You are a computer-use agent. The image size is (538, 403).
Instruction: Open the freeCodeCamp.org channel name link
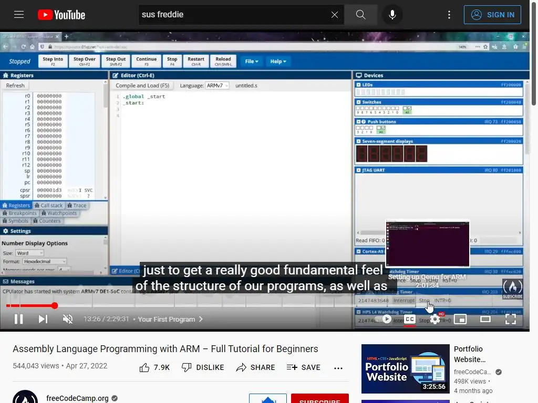pos(77,398)
